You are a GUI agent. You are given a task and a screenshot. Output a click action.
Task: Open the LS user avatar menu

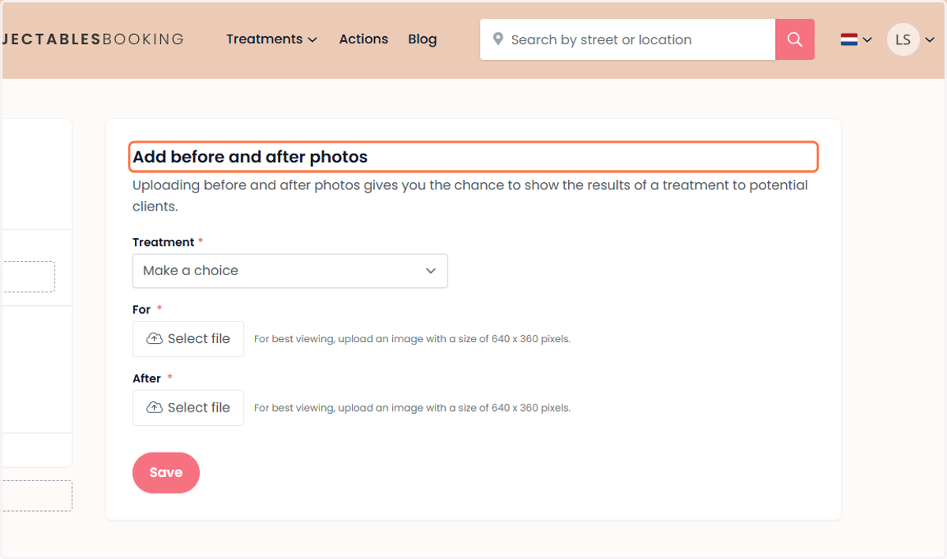coord(903,39)
